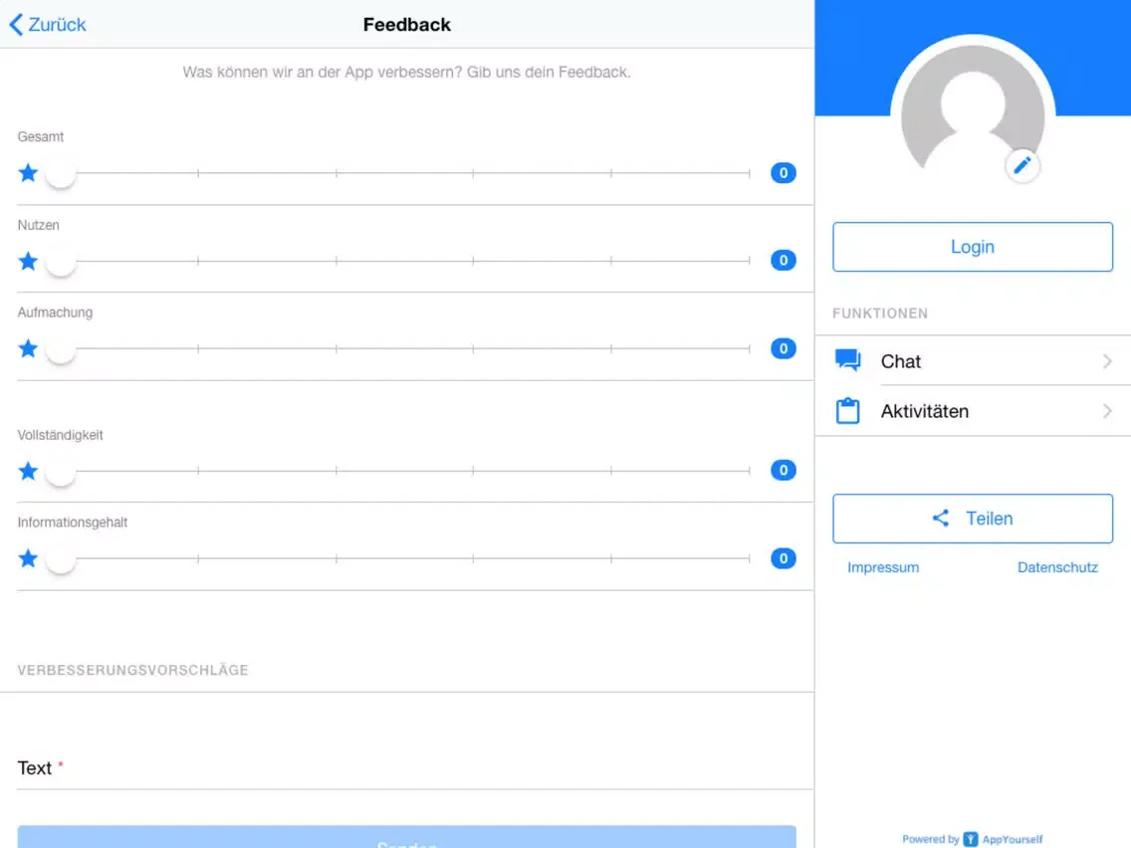Go back using the Zurück arrow
The image size is (1131, 848).
(16, 25)
